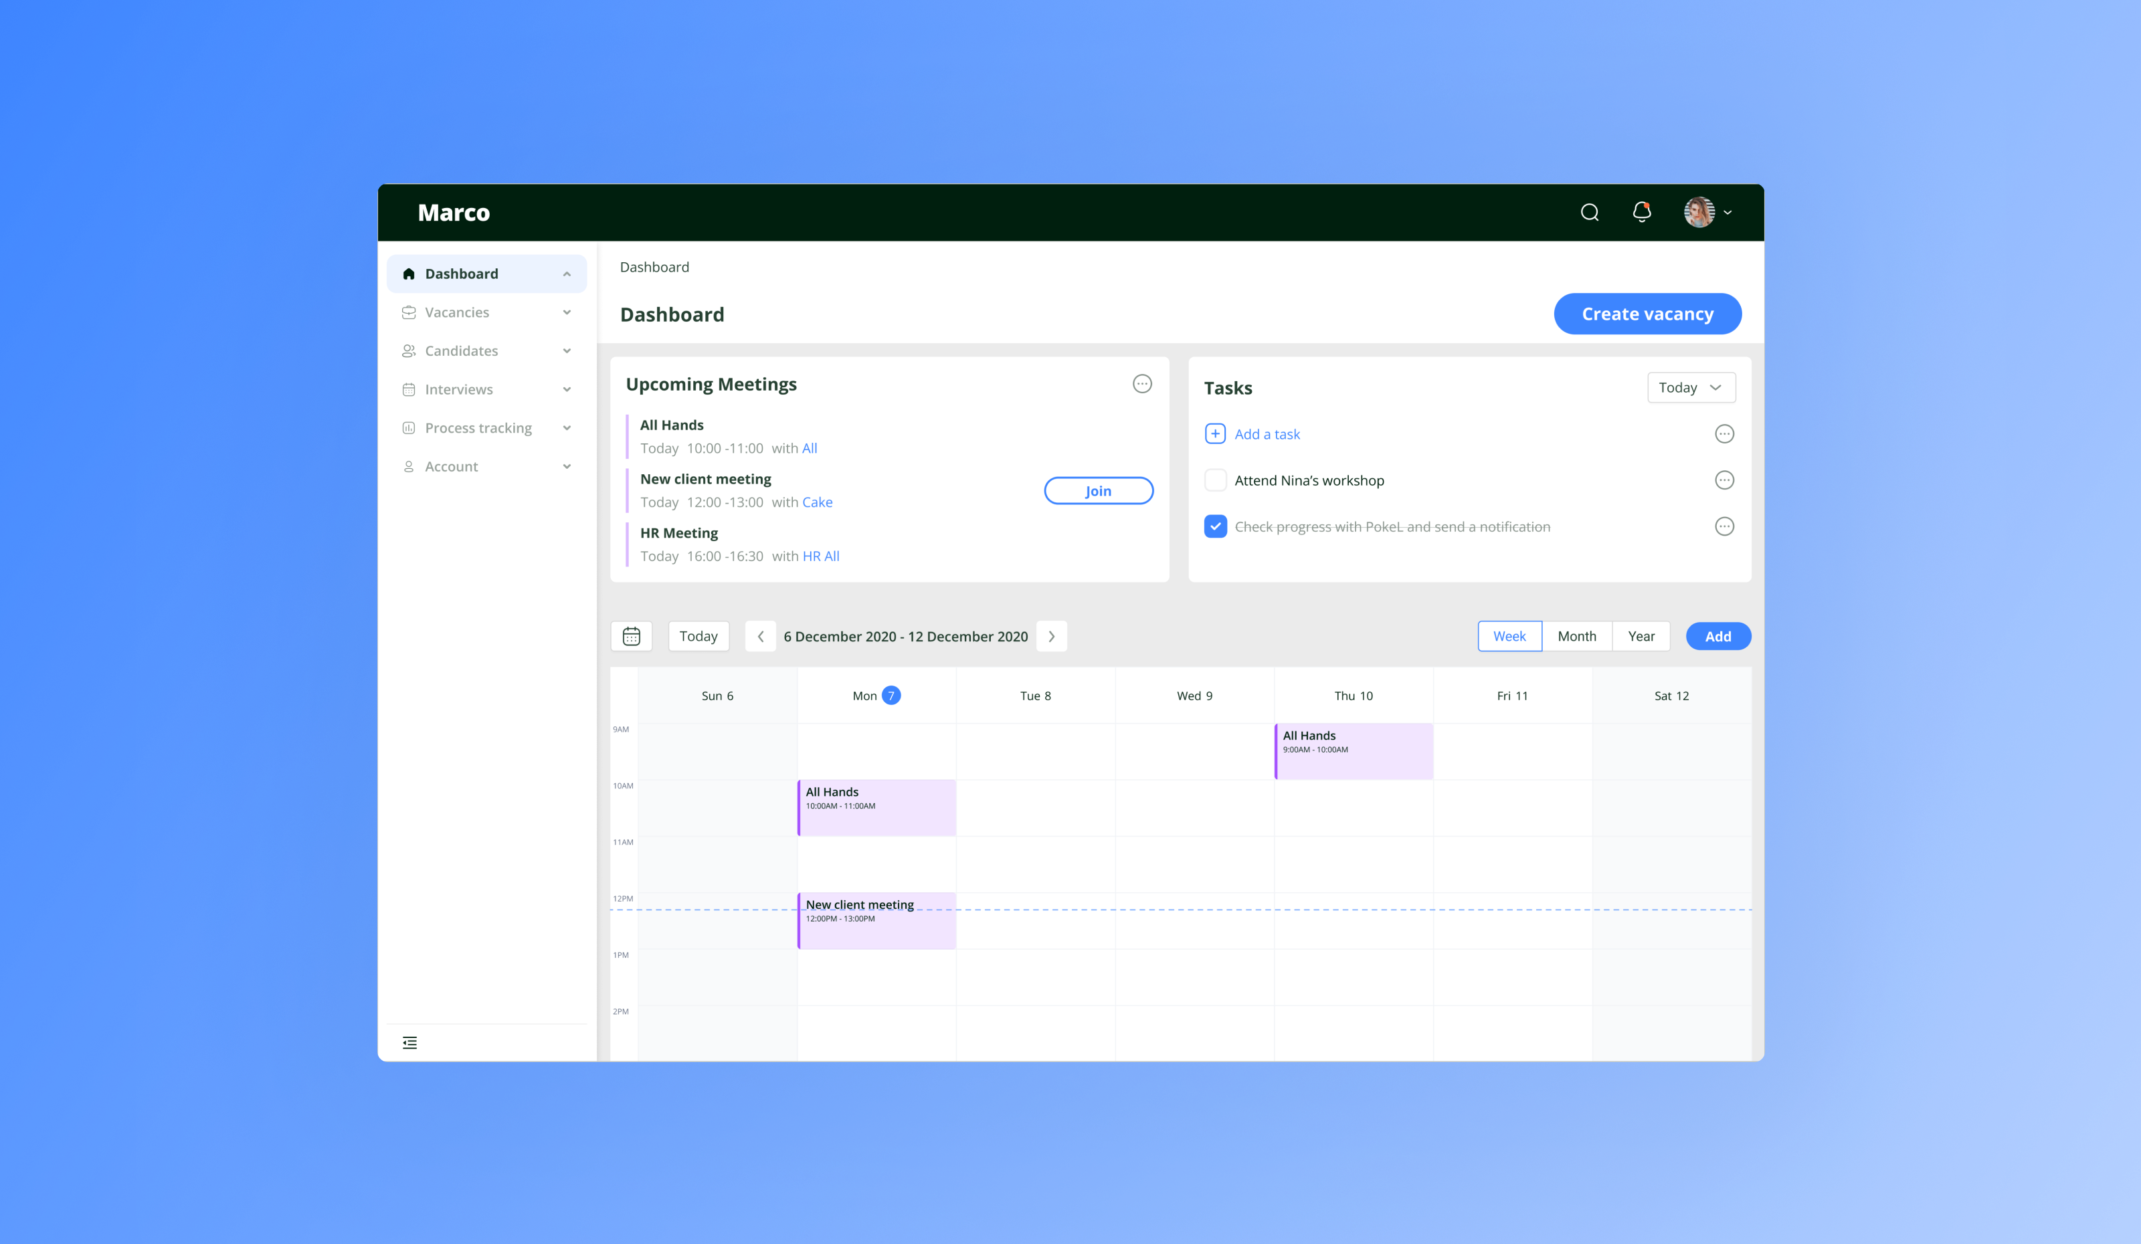Go to previous week arrow
This screenshot has height=1244, width=2141.
click(761, 636)
